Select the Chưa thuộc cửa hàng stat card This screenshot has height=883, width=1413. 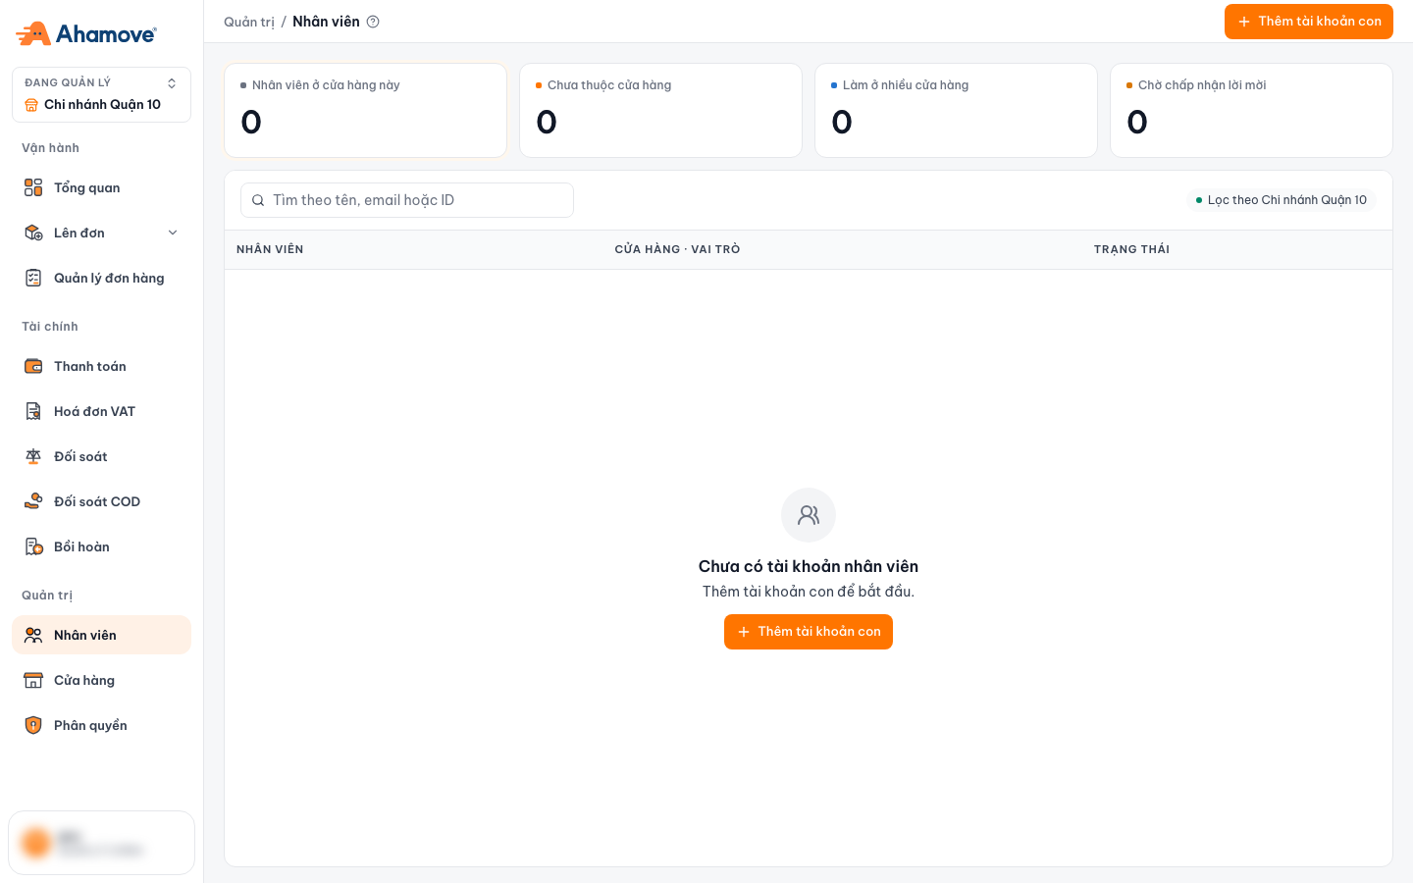point(660,110)
